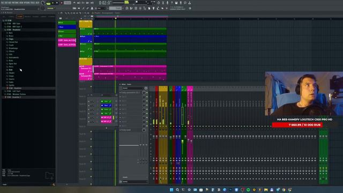Image resolution: width=343 pixels, height=193 pixels.
Task: Open the Snare channel button
Action: [x=106, y=109]
